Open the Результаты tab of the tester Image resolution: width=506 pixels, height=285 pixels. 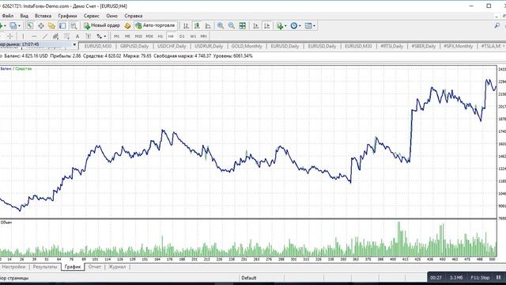coord(45,267)
